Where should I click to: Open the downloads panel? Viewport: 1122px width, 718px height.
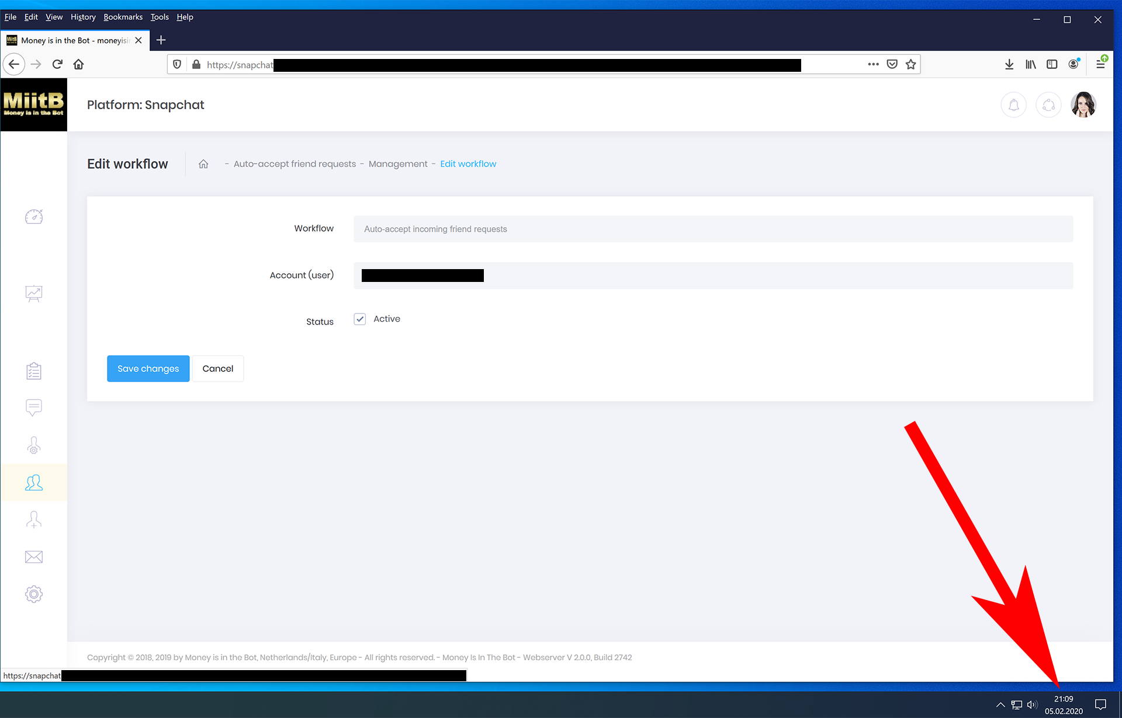(1009, 64)
